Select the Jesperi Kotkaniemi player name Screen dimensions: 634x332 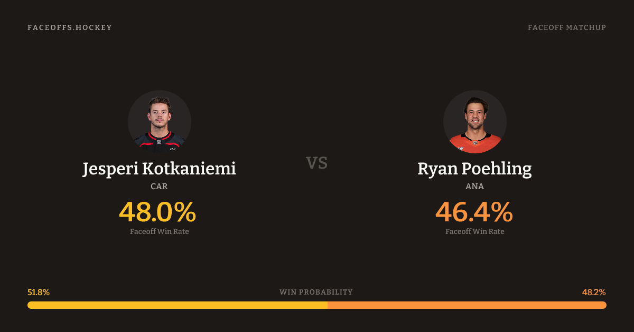(159, 169)
